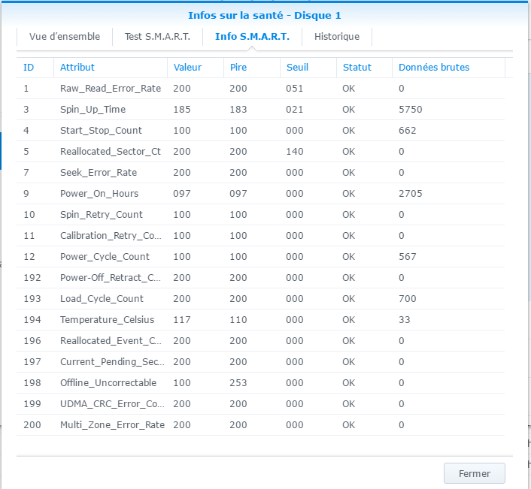The height and width of the screenshot is (489, 531).
Task: Click the Pire column header
Action: tap(252, 68)
